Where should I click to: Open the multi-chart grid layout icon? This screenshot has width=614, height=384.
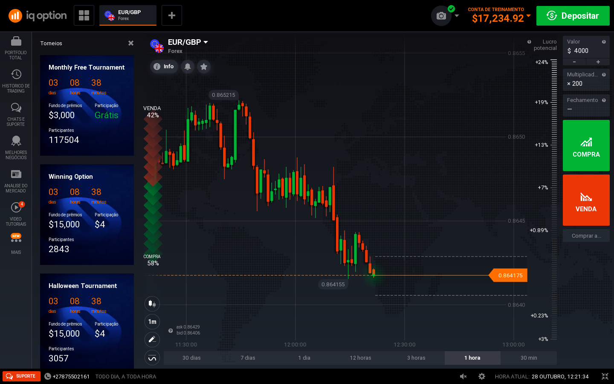coord(84,15)
